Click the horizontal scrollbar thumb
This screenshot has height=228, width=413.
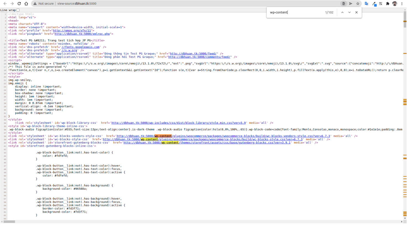(x=9, y=222)
